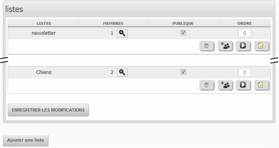The height and width of the screenshot is (148, 279).
Task: Click the Listes column header
Action: coord(44,23)
